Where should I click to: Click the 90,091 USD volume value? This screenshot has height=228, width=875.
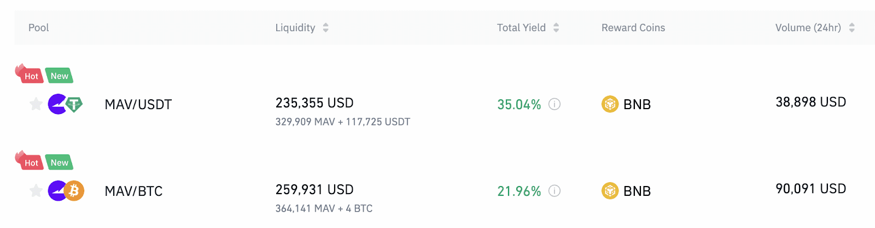(810, 189)
